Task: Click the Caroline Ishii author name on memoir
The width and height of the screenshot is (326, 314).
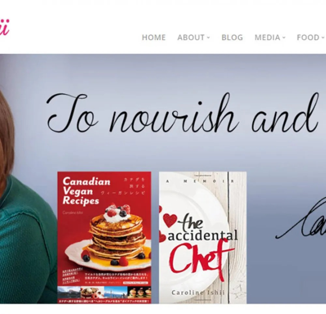Action: coord(198,293)
